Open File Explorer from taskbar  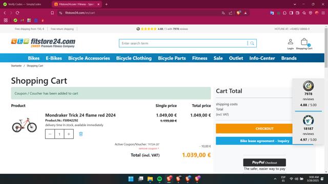coord(150,179)
